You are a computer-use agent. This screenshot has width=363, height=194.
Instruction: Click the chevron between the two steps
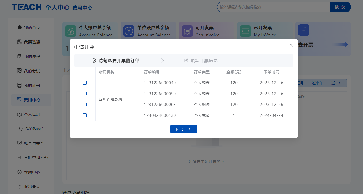pos(162,61)
